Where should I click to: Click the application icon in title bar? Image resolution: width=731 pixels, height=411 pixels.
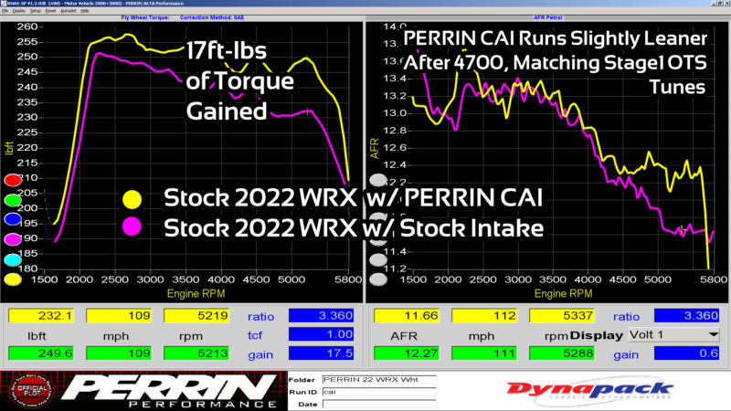pos(3,4)
